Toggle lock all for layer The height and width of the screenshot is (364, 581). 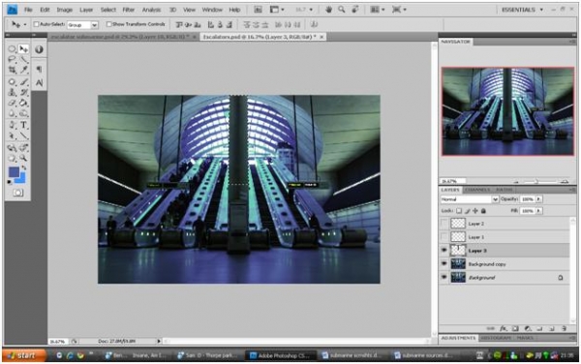point(483,211)
